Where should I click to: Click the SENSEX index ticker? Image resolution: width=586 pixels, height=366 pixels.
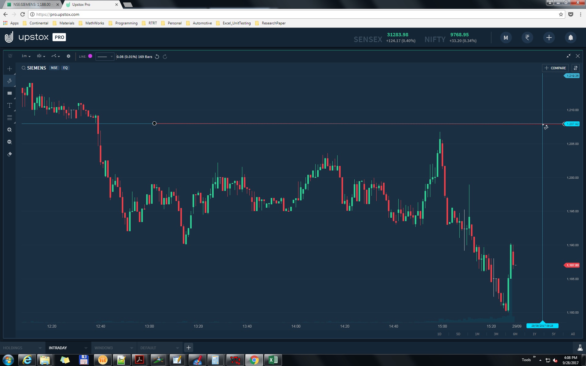click(385, 38)
